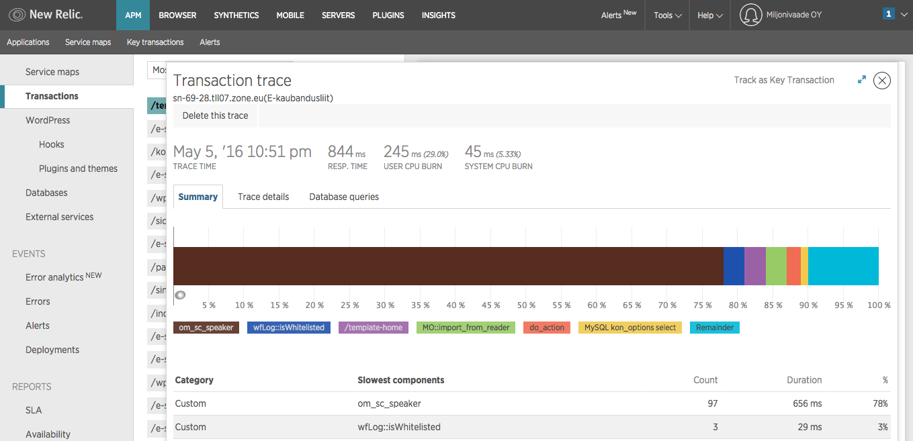Click the brown om_sc_speaker bar segment
Screen dimensions: 913x441
coord(448,266)
